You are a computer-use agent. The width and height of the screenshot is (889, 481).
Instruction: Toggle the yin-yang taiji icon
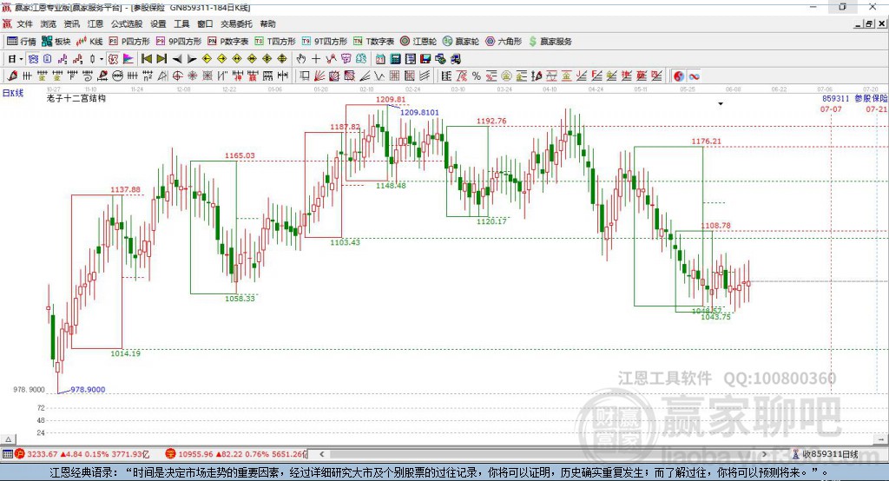coord(679,76)
